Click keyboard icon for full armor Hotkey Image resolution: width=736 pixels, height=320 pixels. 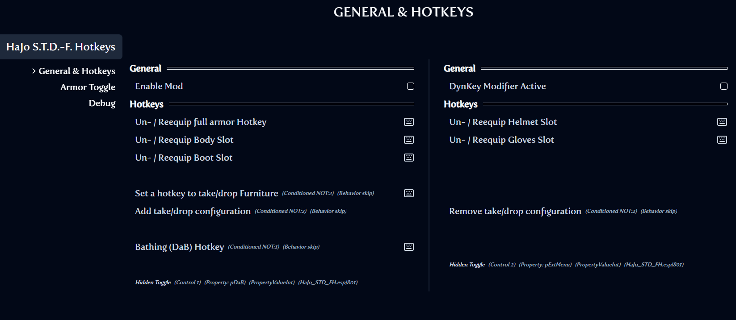click(x=409, y=122)
